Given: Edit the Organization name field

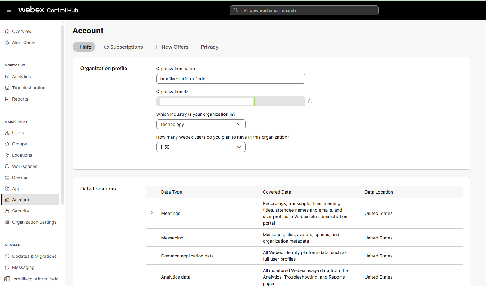Looking at the screenshot, I should tap(231, 79).
